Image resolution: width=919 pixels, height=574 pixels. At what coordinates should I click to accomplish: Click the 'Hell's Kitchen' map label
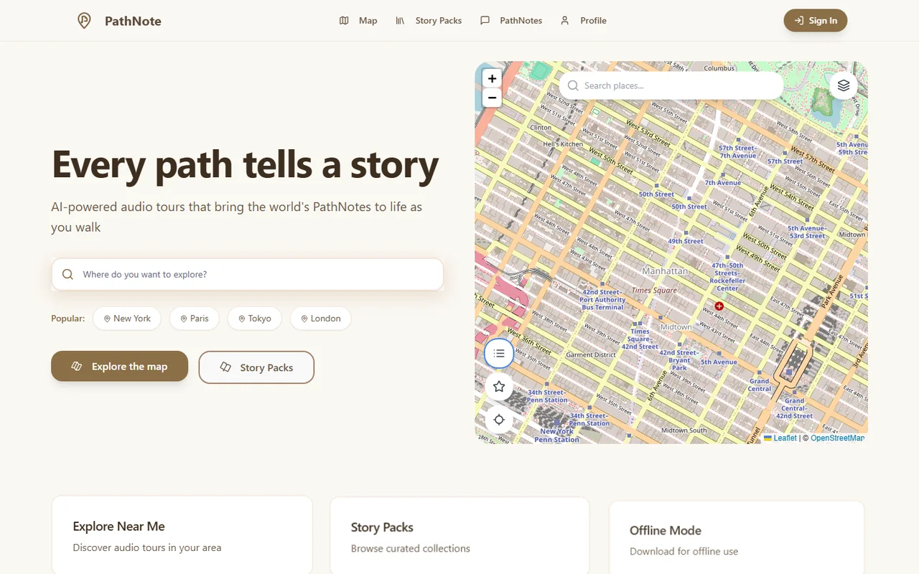tap(563, 144)
